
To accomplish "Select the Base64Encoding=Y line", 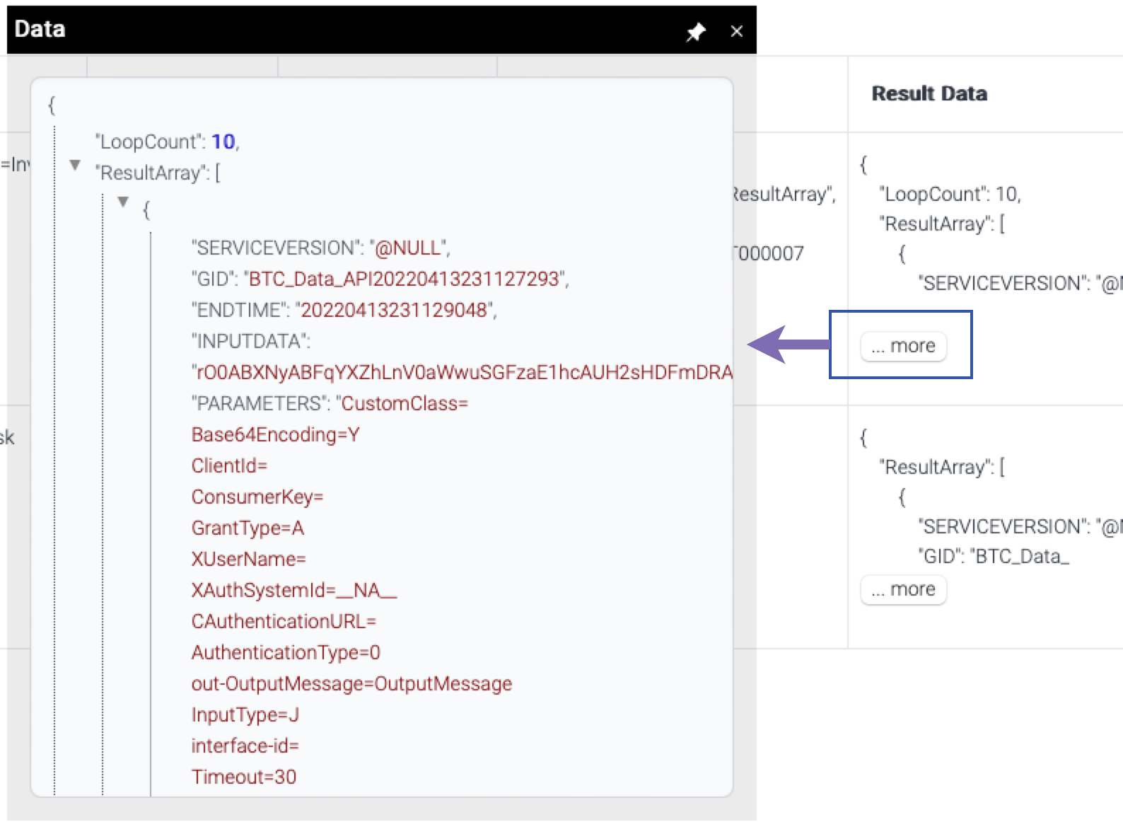I will [275, 435].
